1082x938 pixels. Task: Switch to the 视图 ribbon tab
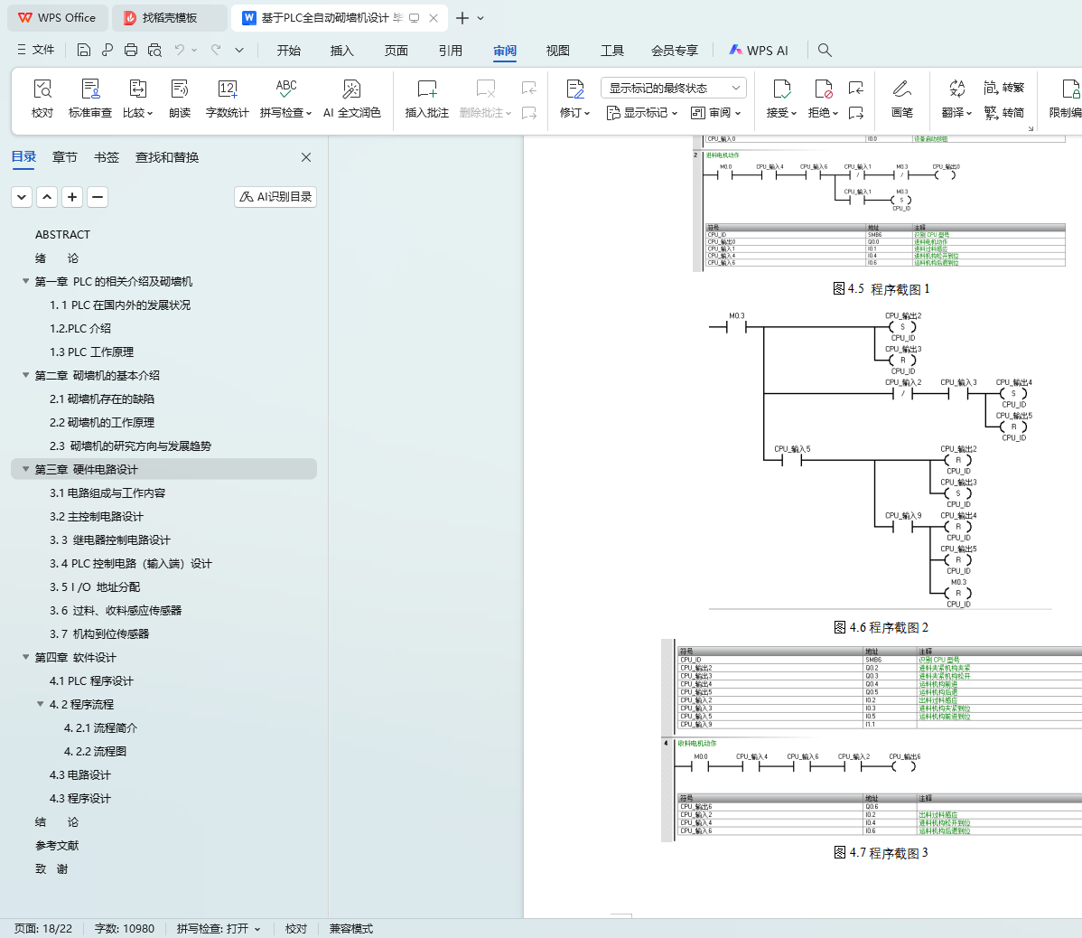coord(557,51)
